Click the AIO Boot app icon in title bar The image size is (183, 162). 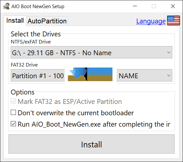click(x=7, y=6)
